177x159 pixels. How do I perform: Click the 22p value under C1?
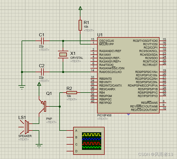coord(41,46)
